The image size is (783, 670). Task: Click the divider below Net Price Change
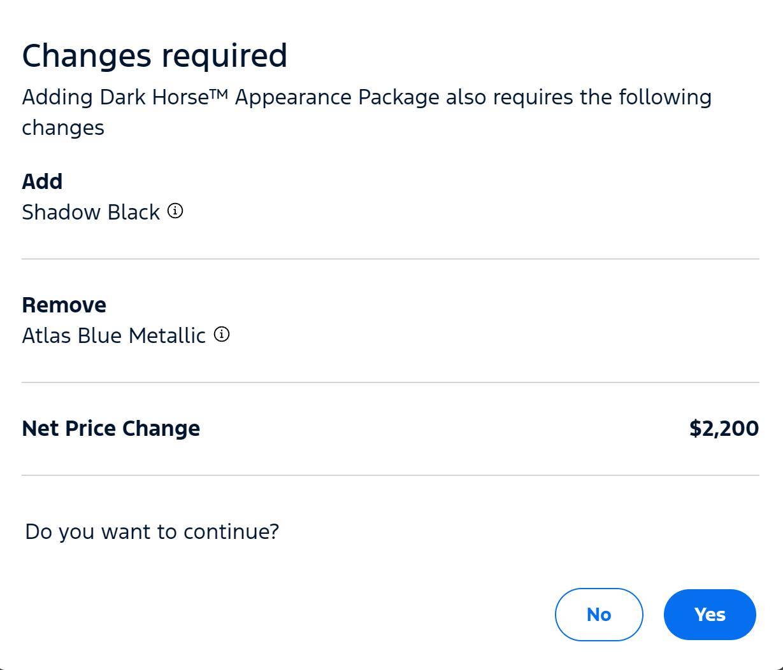pyautogui.click(x=391, y=475)
